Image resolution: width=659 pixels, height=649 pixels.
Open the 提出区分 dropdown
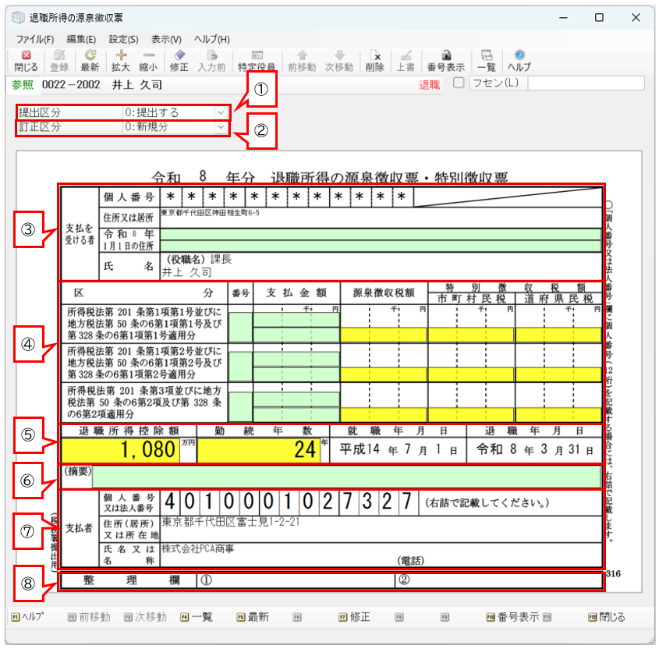pos(221,112)
